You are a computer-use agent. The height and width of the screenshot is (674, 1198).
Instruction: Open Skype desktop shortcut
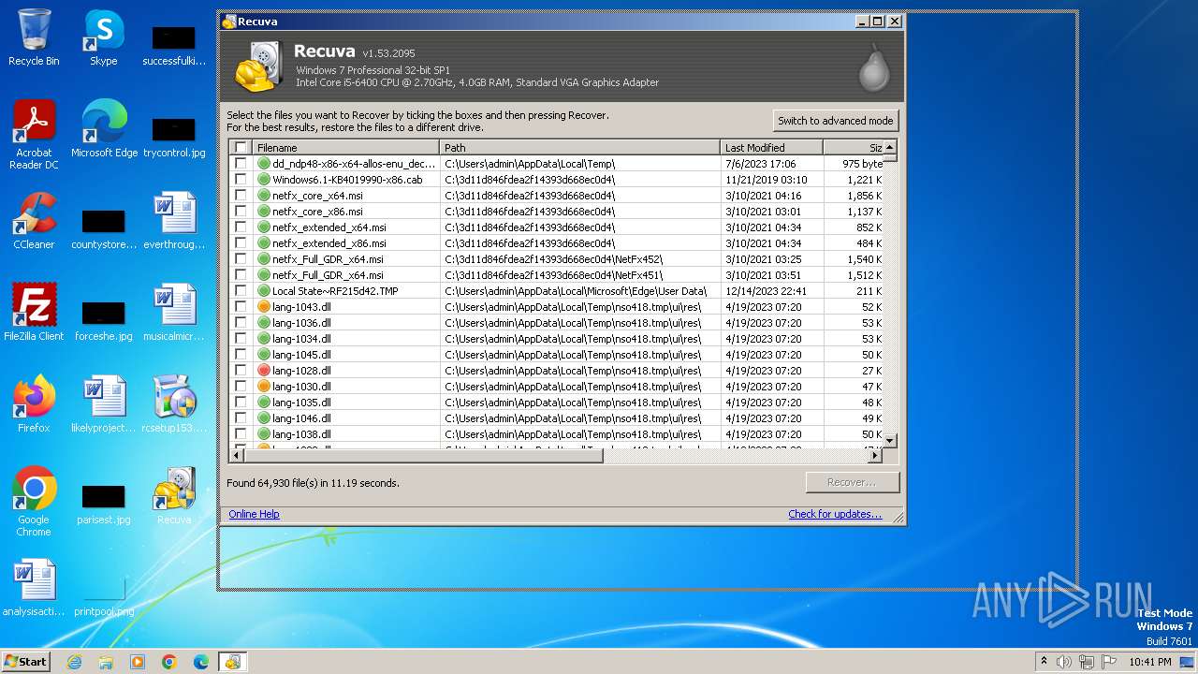pyautogui.click(x=103, y=37)
